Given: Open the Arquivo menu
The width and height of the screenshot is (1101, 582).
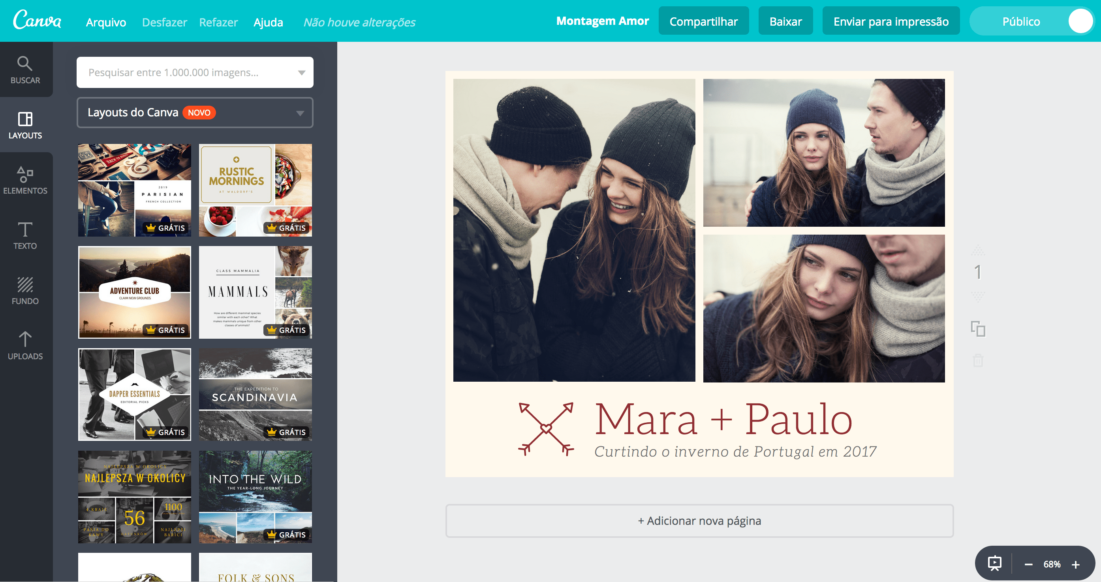Looking at the screenshot, I should (106, 22).
